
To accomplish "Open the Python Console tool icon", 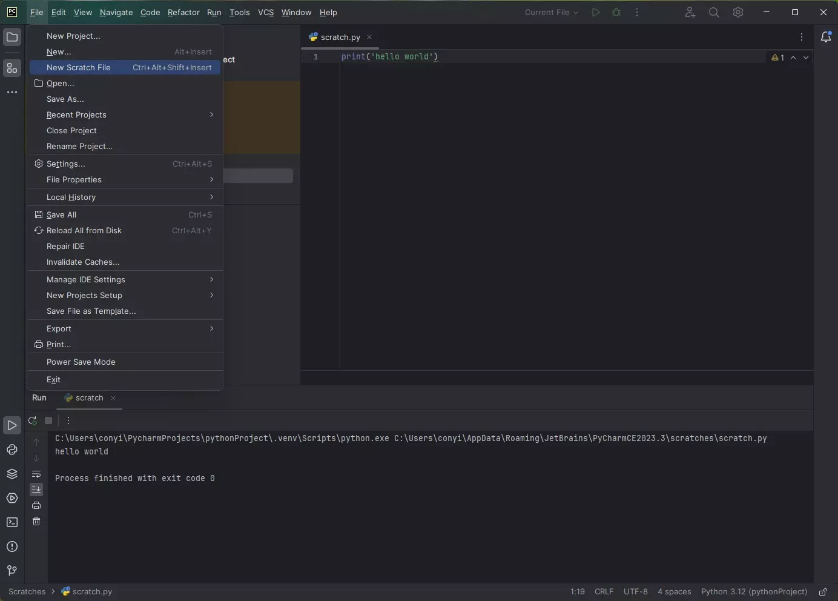I will (12, 450).
